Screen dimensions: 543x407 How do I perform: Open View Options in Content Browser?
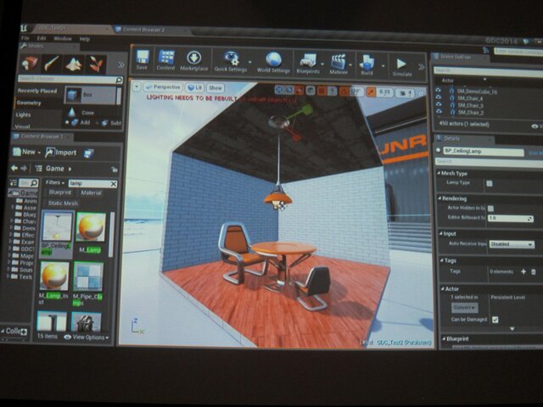click(x=90, y=336)
